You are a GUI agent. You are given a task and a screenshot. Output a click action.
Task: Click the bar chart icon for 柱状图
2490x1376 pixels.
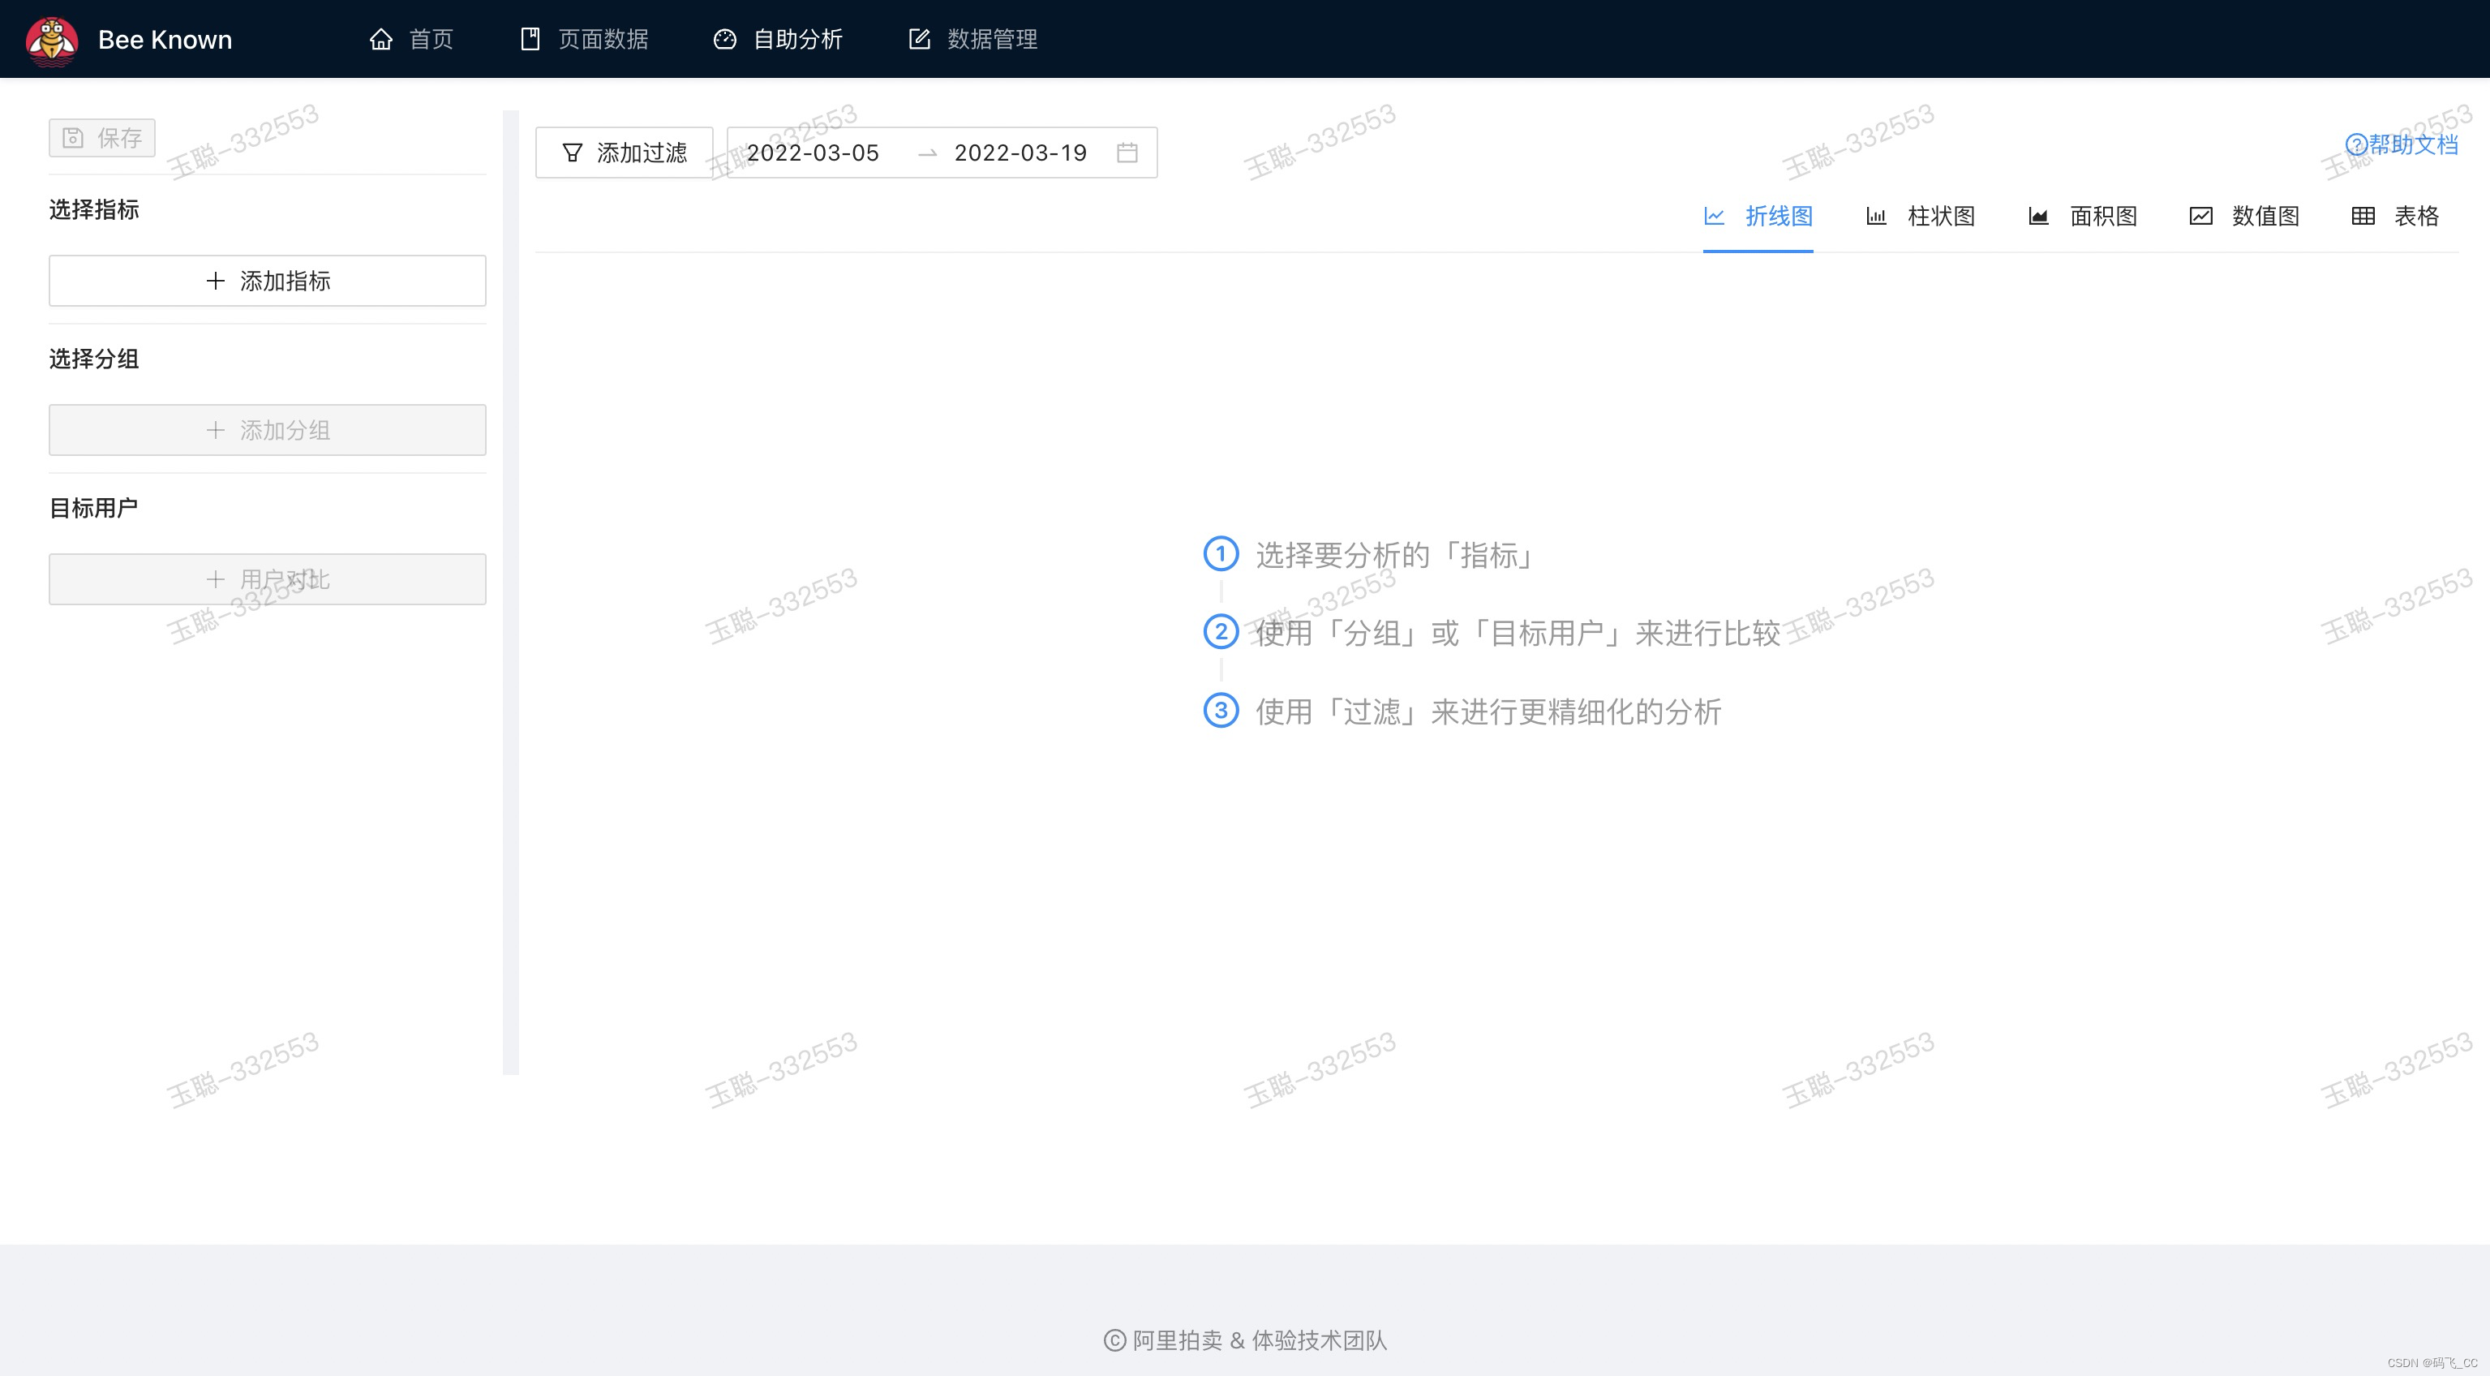coord(1875,216)
